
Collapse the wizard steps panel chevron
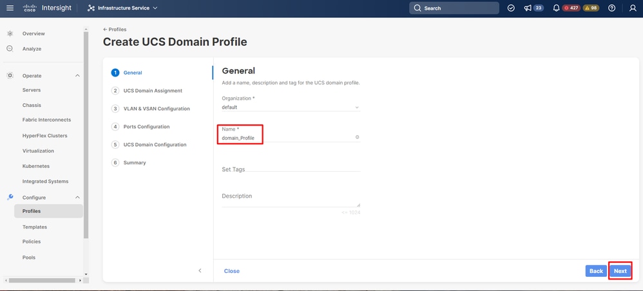pos(200,271)
